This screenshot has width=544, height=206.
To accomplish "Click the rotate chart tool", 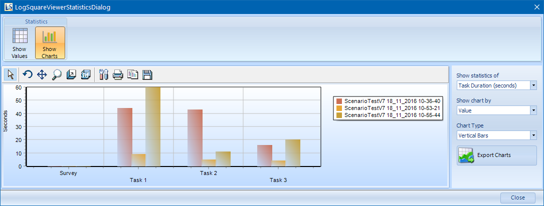I will tap(28, 75).
